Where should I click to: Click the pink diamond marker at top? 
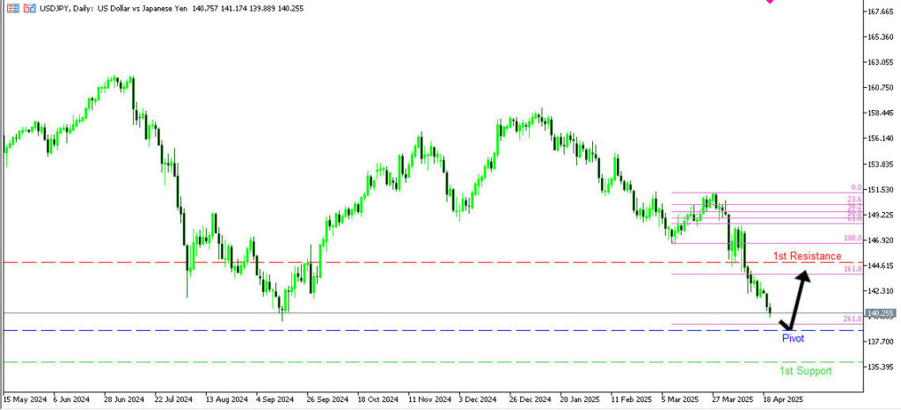(x=770, y=2)
